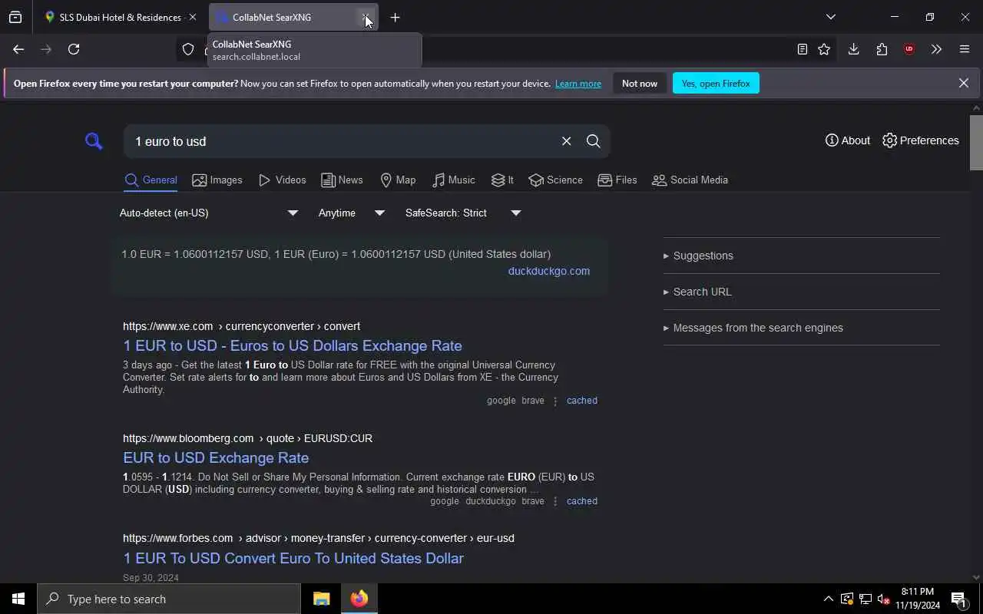Image resolution: width=983 pixels, height=614 pixels.
Task: List all tabs dropdown arrow
Action: click(830, 17)
